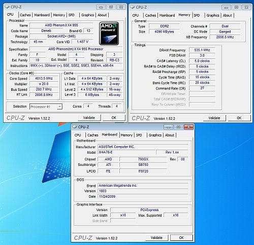This screenshot has height=245, width=254.
Task: Open About tab in Mainboard window
Action: pyautogui.click(x=170, y=135)
